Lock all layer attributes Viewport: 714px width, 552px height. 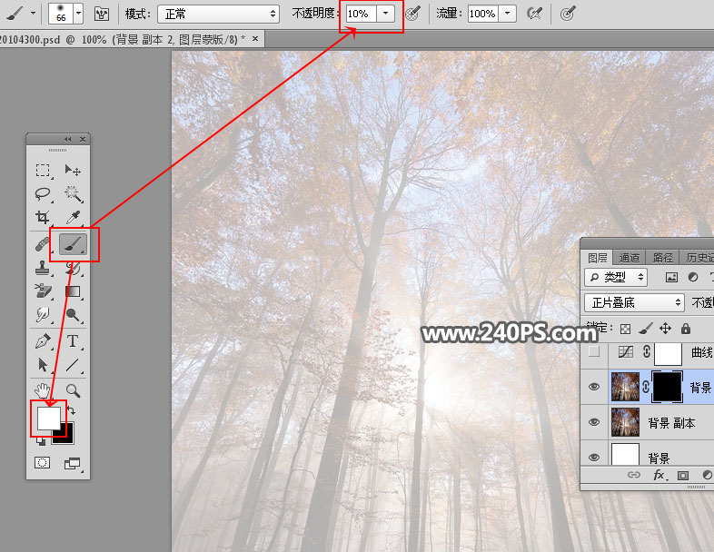click(x=686, y=328)
